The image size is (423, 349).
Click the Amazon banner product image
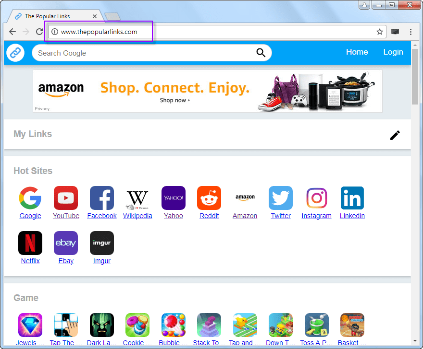[x=317, y=92]
